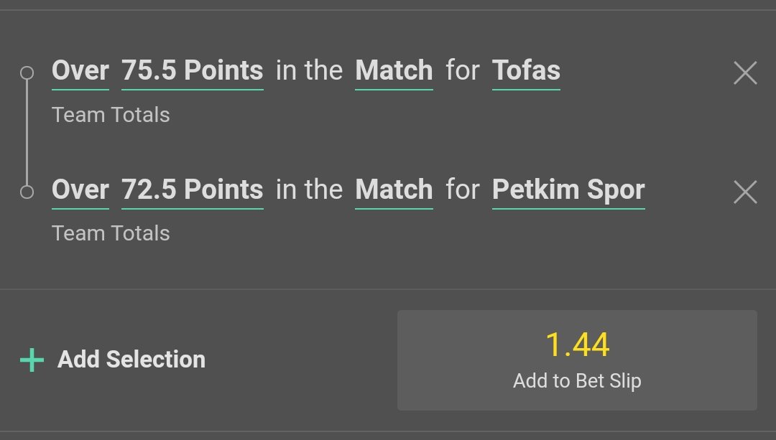Click the vertical line connecting the two selections
Viewport: 776px width, 440px height.
(x=27, y=132)
